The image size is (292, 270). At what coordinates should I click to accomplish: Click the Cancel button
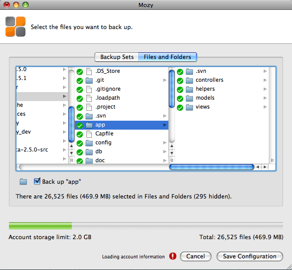point(196,256)
